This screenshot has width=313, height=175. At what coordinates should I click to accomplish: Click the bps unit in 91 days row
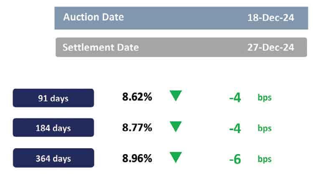[x=265, y=98]
